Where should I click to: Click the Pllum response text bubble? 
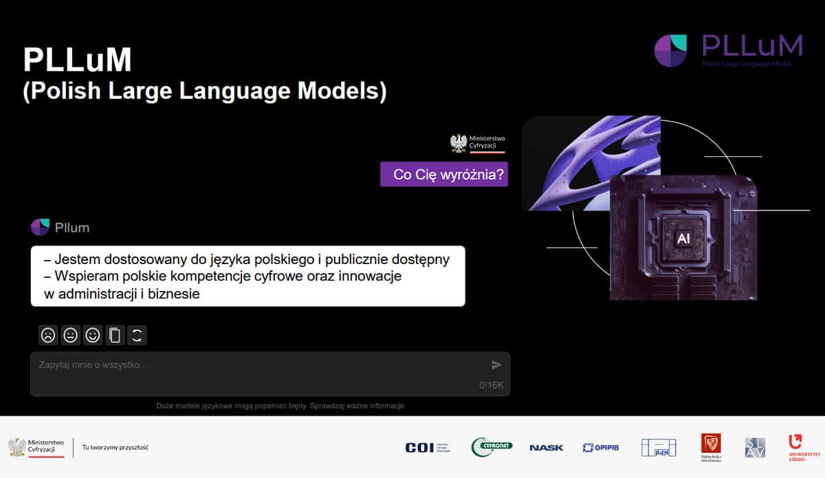coord(247,276)
